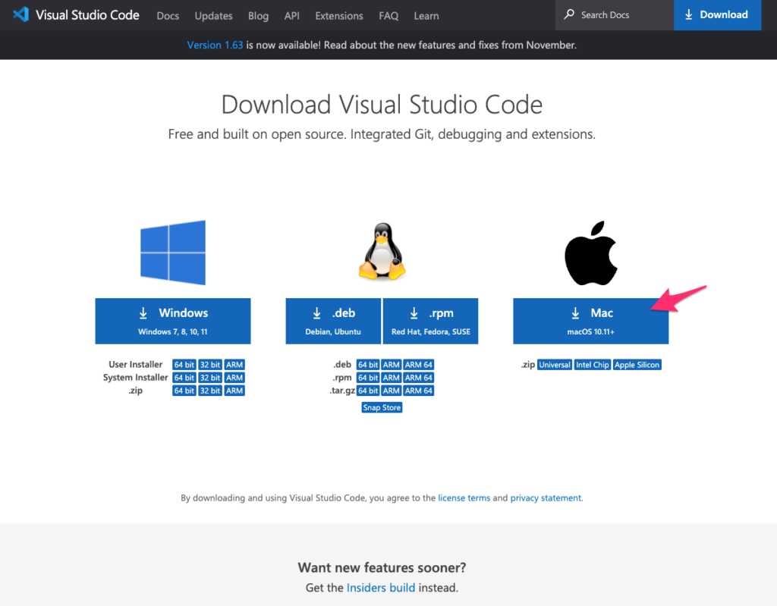Click the ".tar.gz" label under Linux
Screen dimensions: 777x606
point(342,391)
